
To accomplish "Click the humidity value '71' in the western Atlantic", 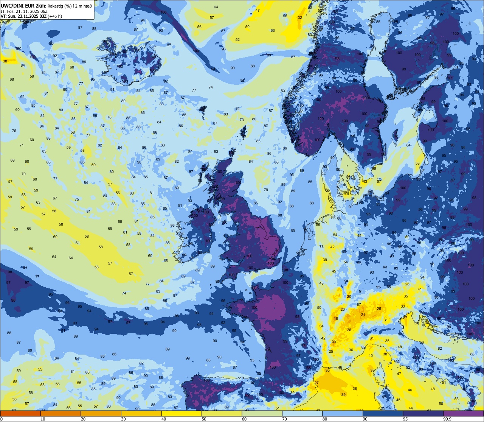I will [22, 145].
